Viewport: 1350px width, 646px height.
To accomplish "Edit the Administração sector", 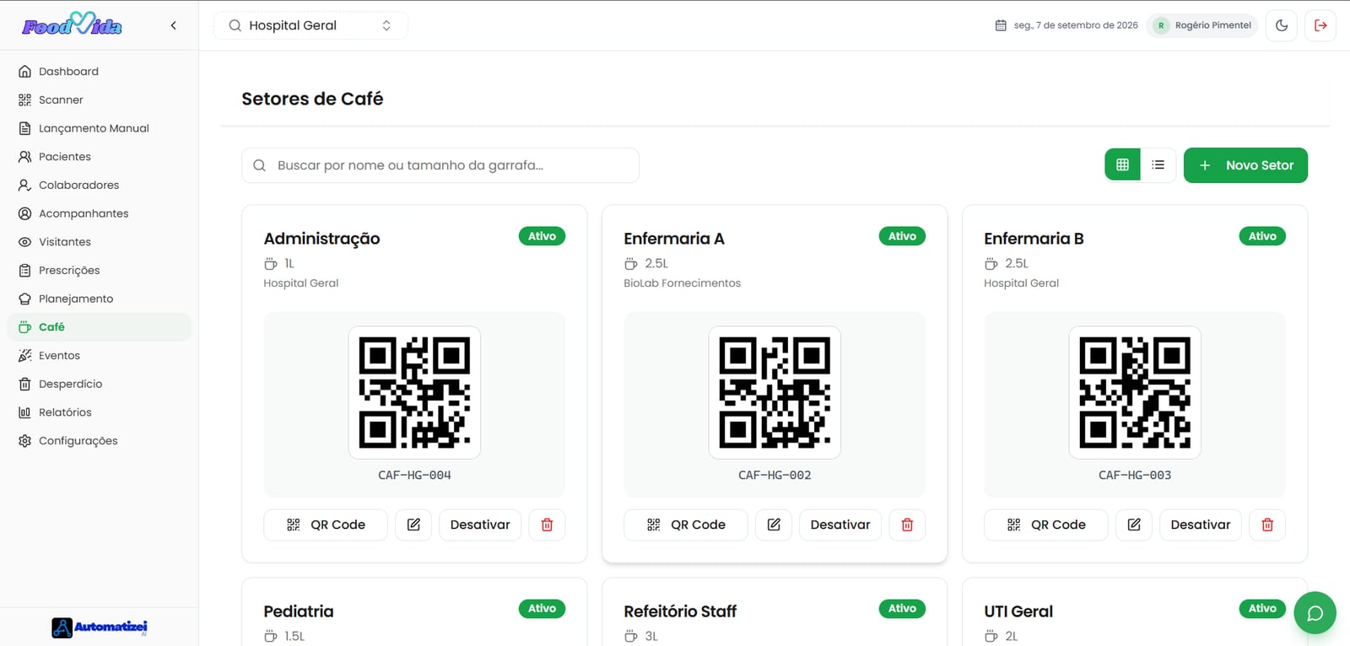I will (x=413, y=525).
